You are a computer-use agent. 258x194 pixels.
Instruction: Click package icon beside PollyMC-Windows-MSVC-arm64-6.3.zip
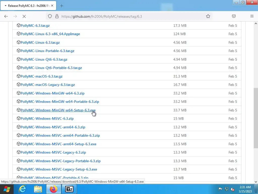pyautogui.click(x=18, y=127)
